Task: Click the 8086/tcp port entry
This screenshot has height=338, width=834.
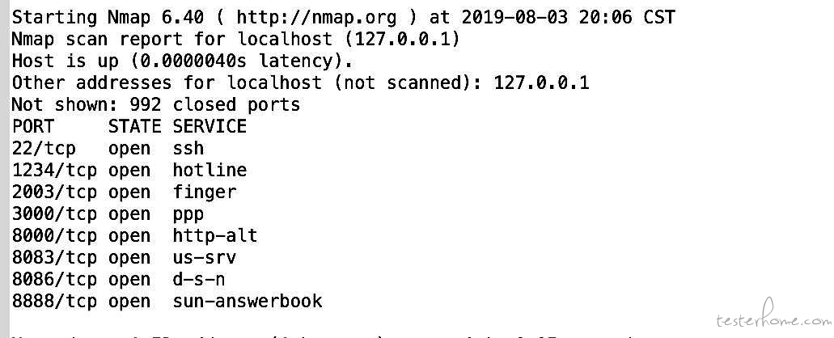Action: 54,280
